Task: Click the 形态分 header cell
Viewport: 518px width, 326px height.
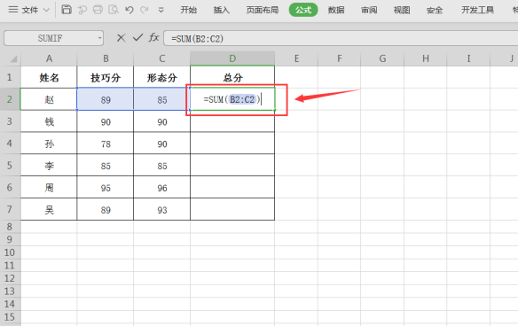Action: (161, 77)
